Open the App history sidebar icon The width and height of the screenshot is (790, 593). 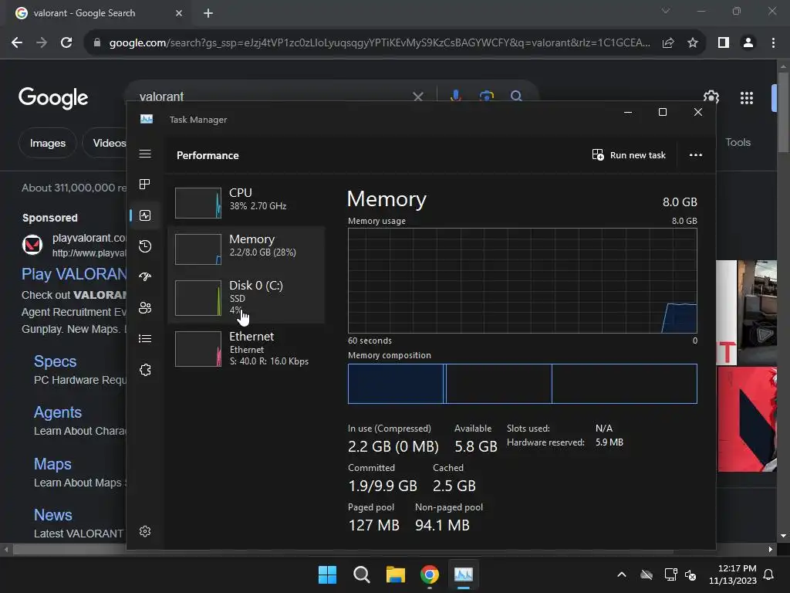coord(145,246)
